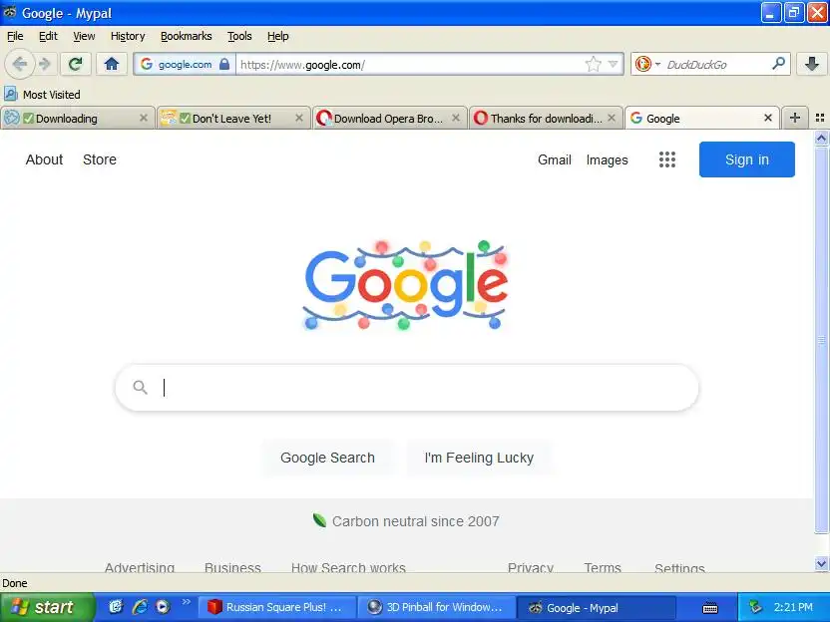Click the green leaf icon by Carbon neutral

click(319, 520)
